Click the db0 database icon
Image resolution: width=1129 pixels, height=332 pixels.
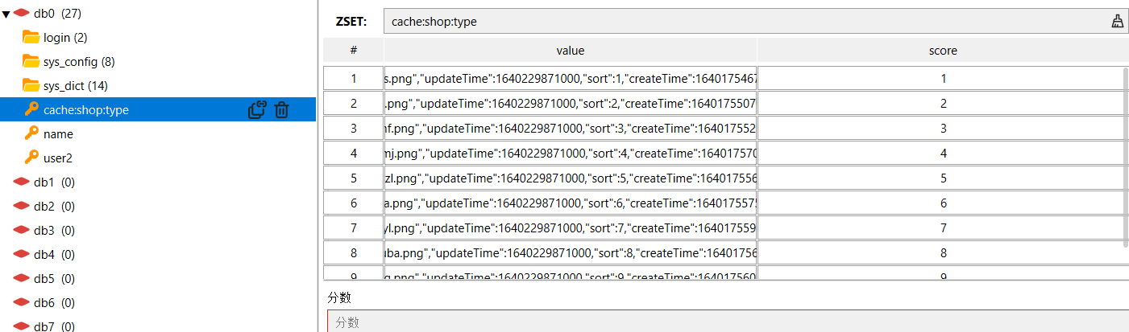click(22, 14)
